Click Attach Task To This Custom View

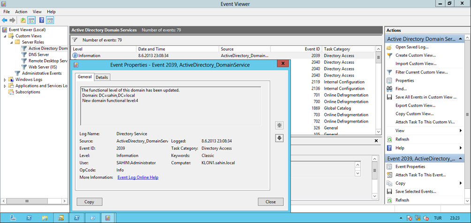(425, 123)
